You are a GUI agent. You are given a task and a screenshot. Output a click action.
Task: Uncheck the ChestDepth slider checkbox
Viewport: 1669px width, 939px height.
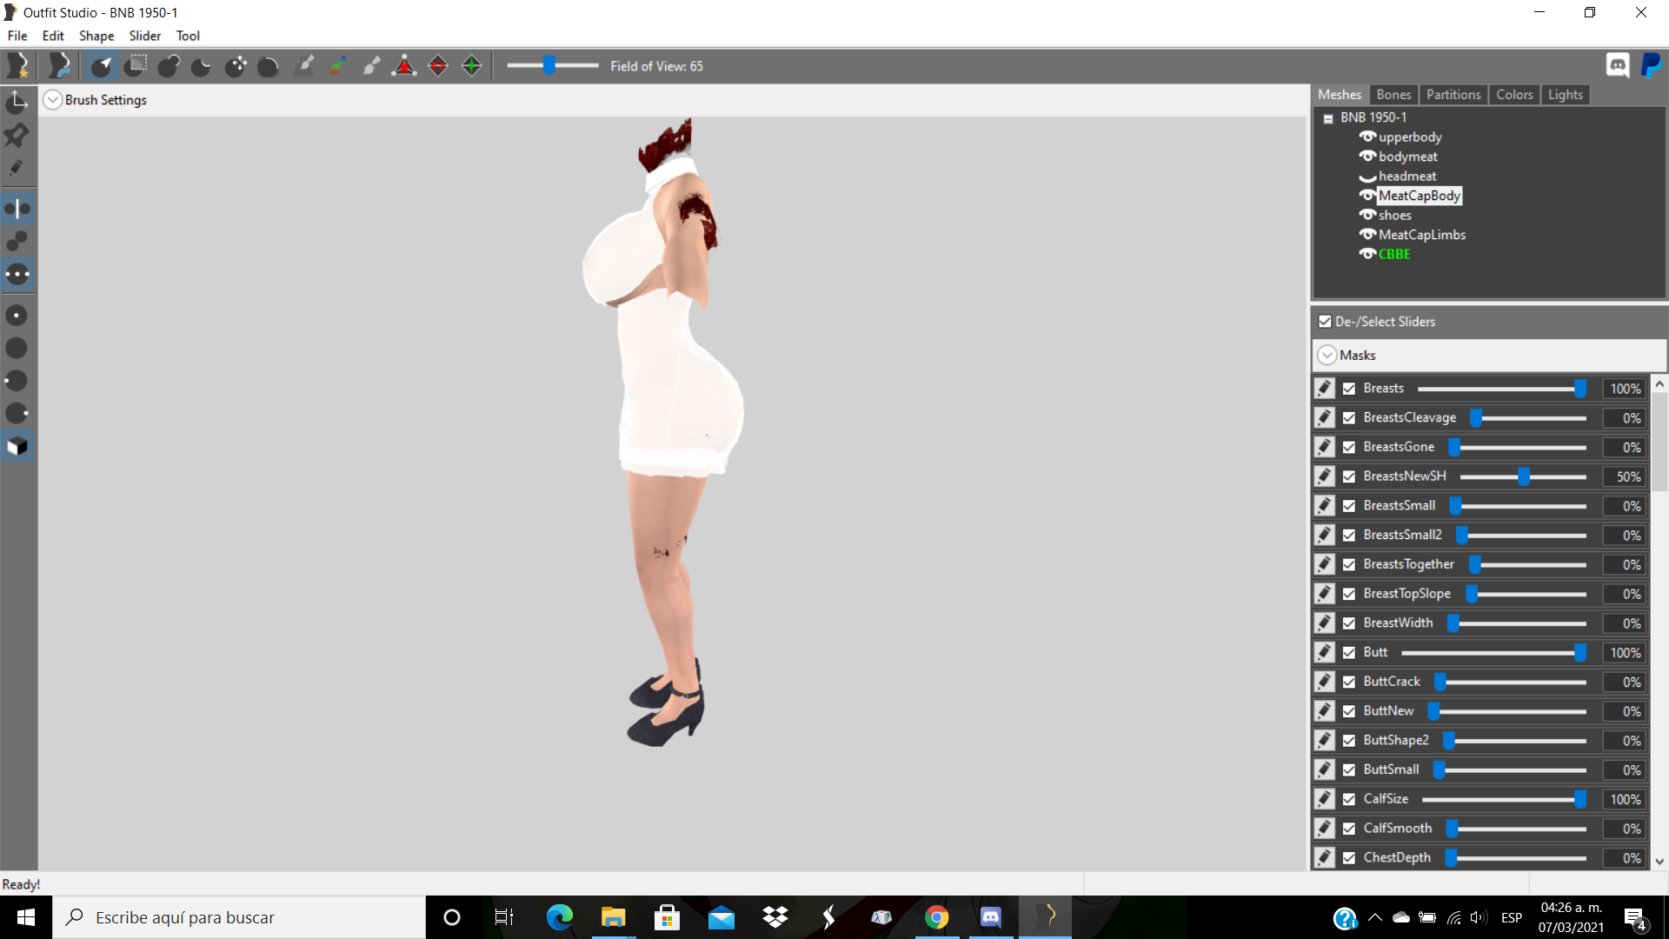pos(1349,858)
